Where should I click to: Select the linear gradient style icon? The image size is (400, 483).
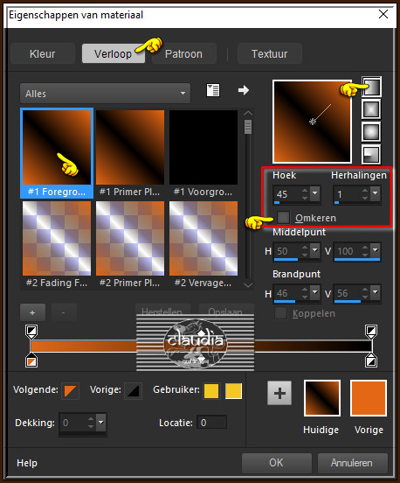pos(371,87)
